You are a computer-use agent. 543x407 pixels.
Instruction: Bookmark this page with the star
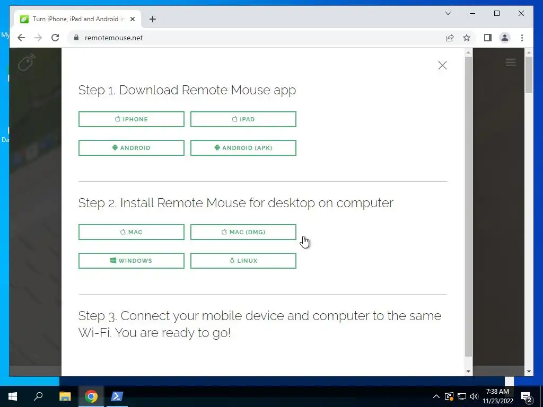point(467,38)
